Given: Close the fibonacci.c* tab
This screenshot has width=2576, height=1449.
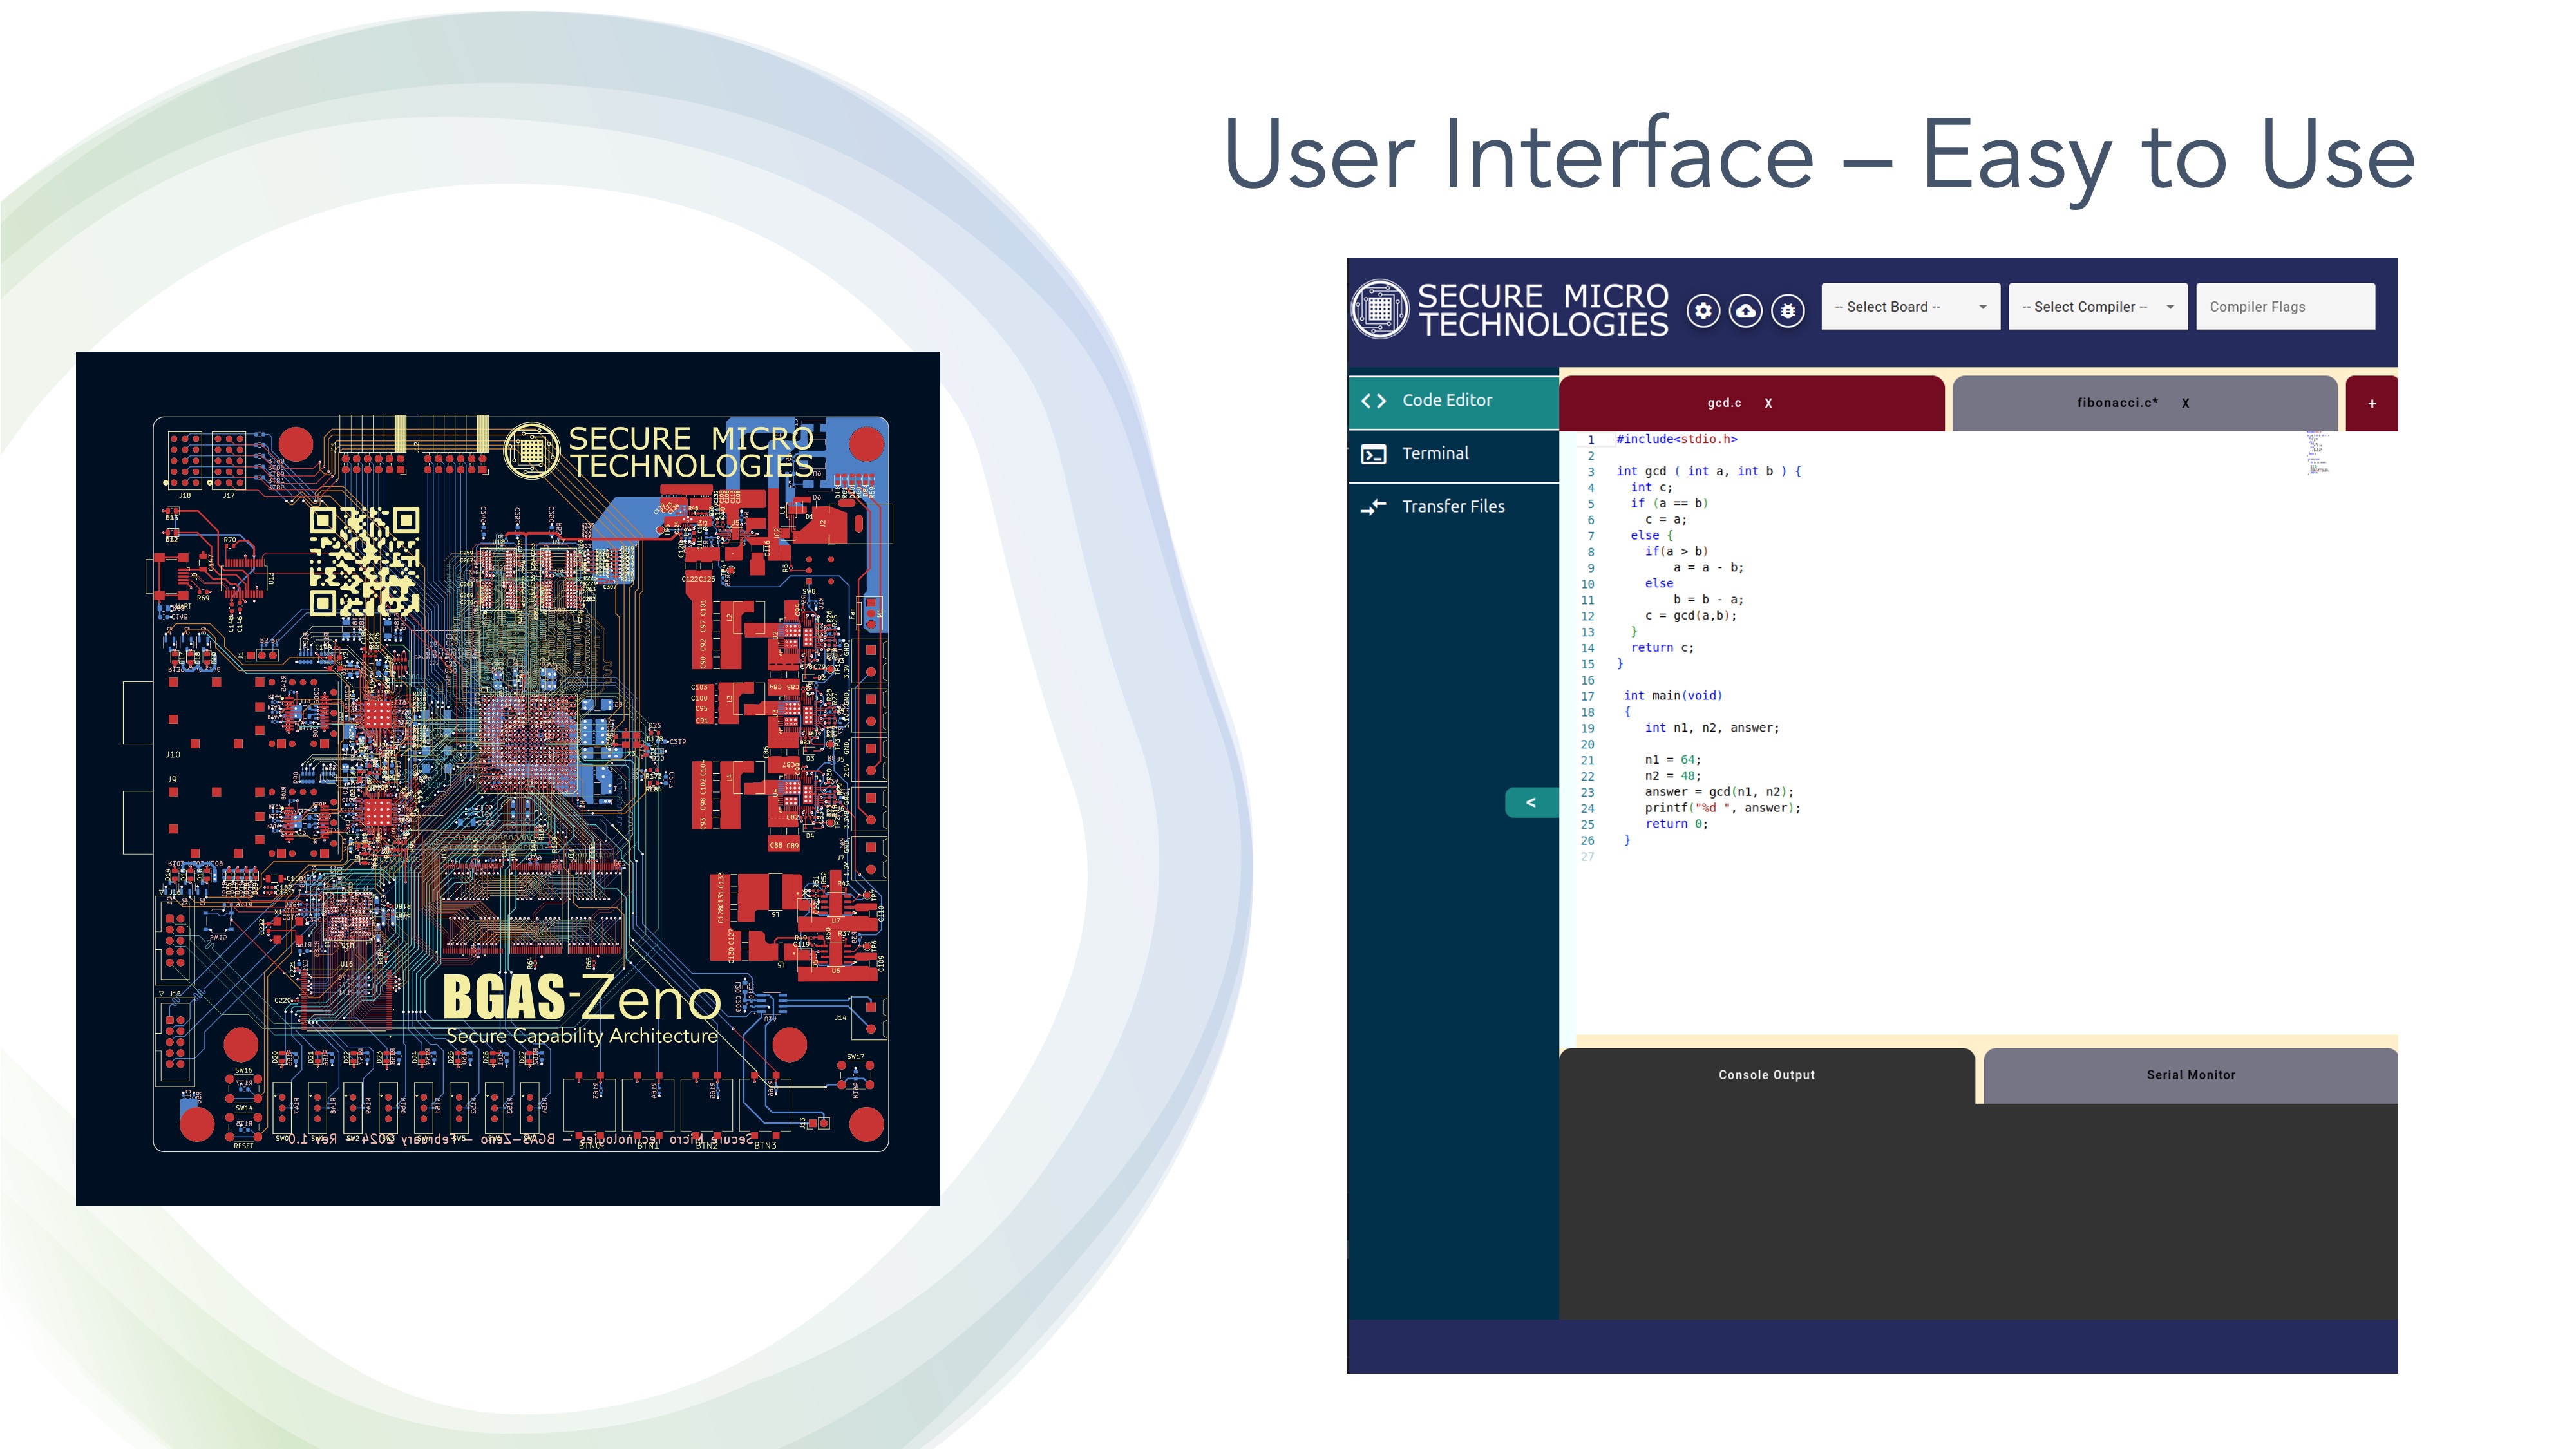Looking at the screenshot, I should (x=2185, y=404).
